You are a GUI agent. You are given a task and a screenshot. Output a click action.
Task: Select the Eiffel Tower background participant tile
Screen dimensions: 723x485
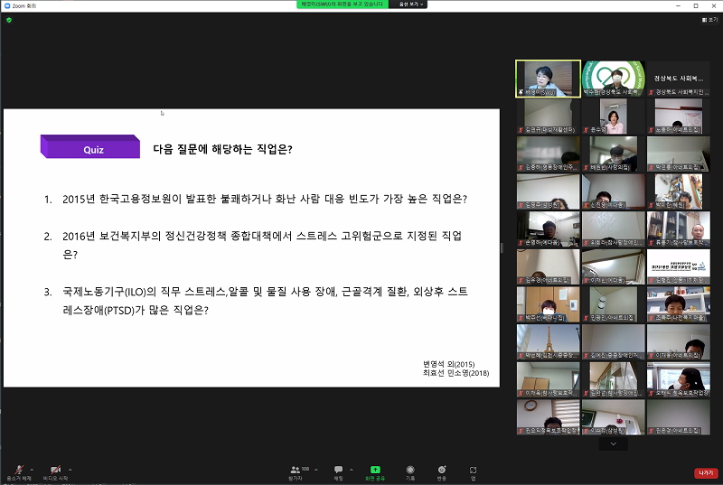click(x=548, y=342)
